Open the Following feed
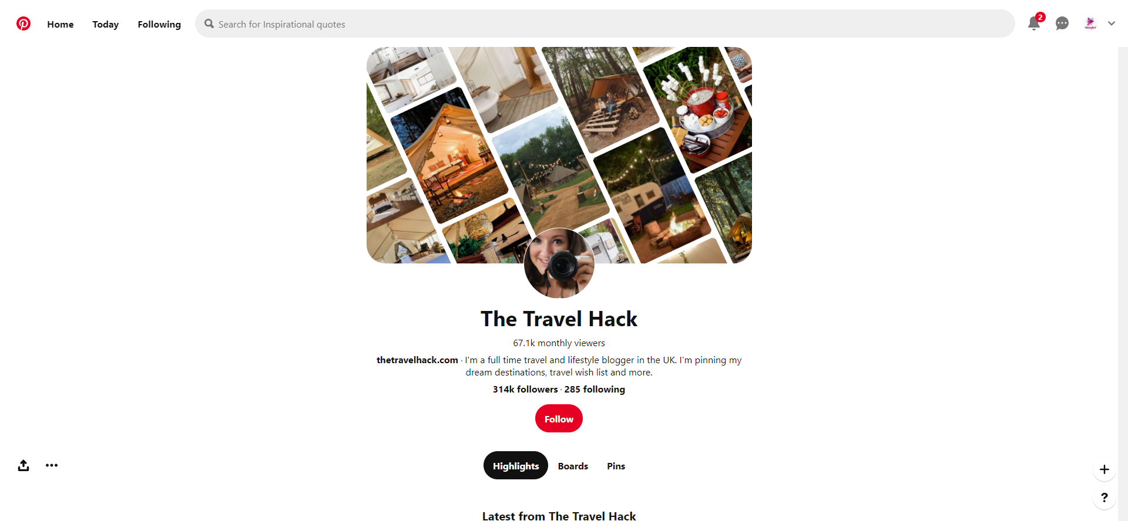The height and width of the screenshot is (521, 1128). pyautogui.click(x=159, y=24)
